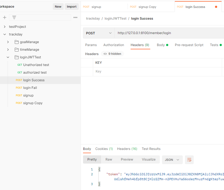Click the loginJWTTest folder icon
The height and width of the screenshot is (190, 224).
click(17, 57)
